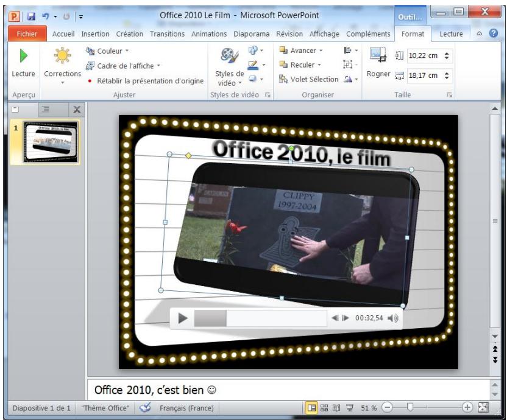Switch to slides thumbnail pane tab
The height and width of the screenshot is (420, 507).
[15, 110]
